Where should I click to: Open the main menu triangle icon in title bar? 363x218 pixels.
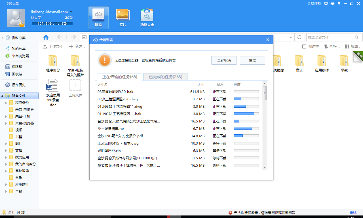339,4
